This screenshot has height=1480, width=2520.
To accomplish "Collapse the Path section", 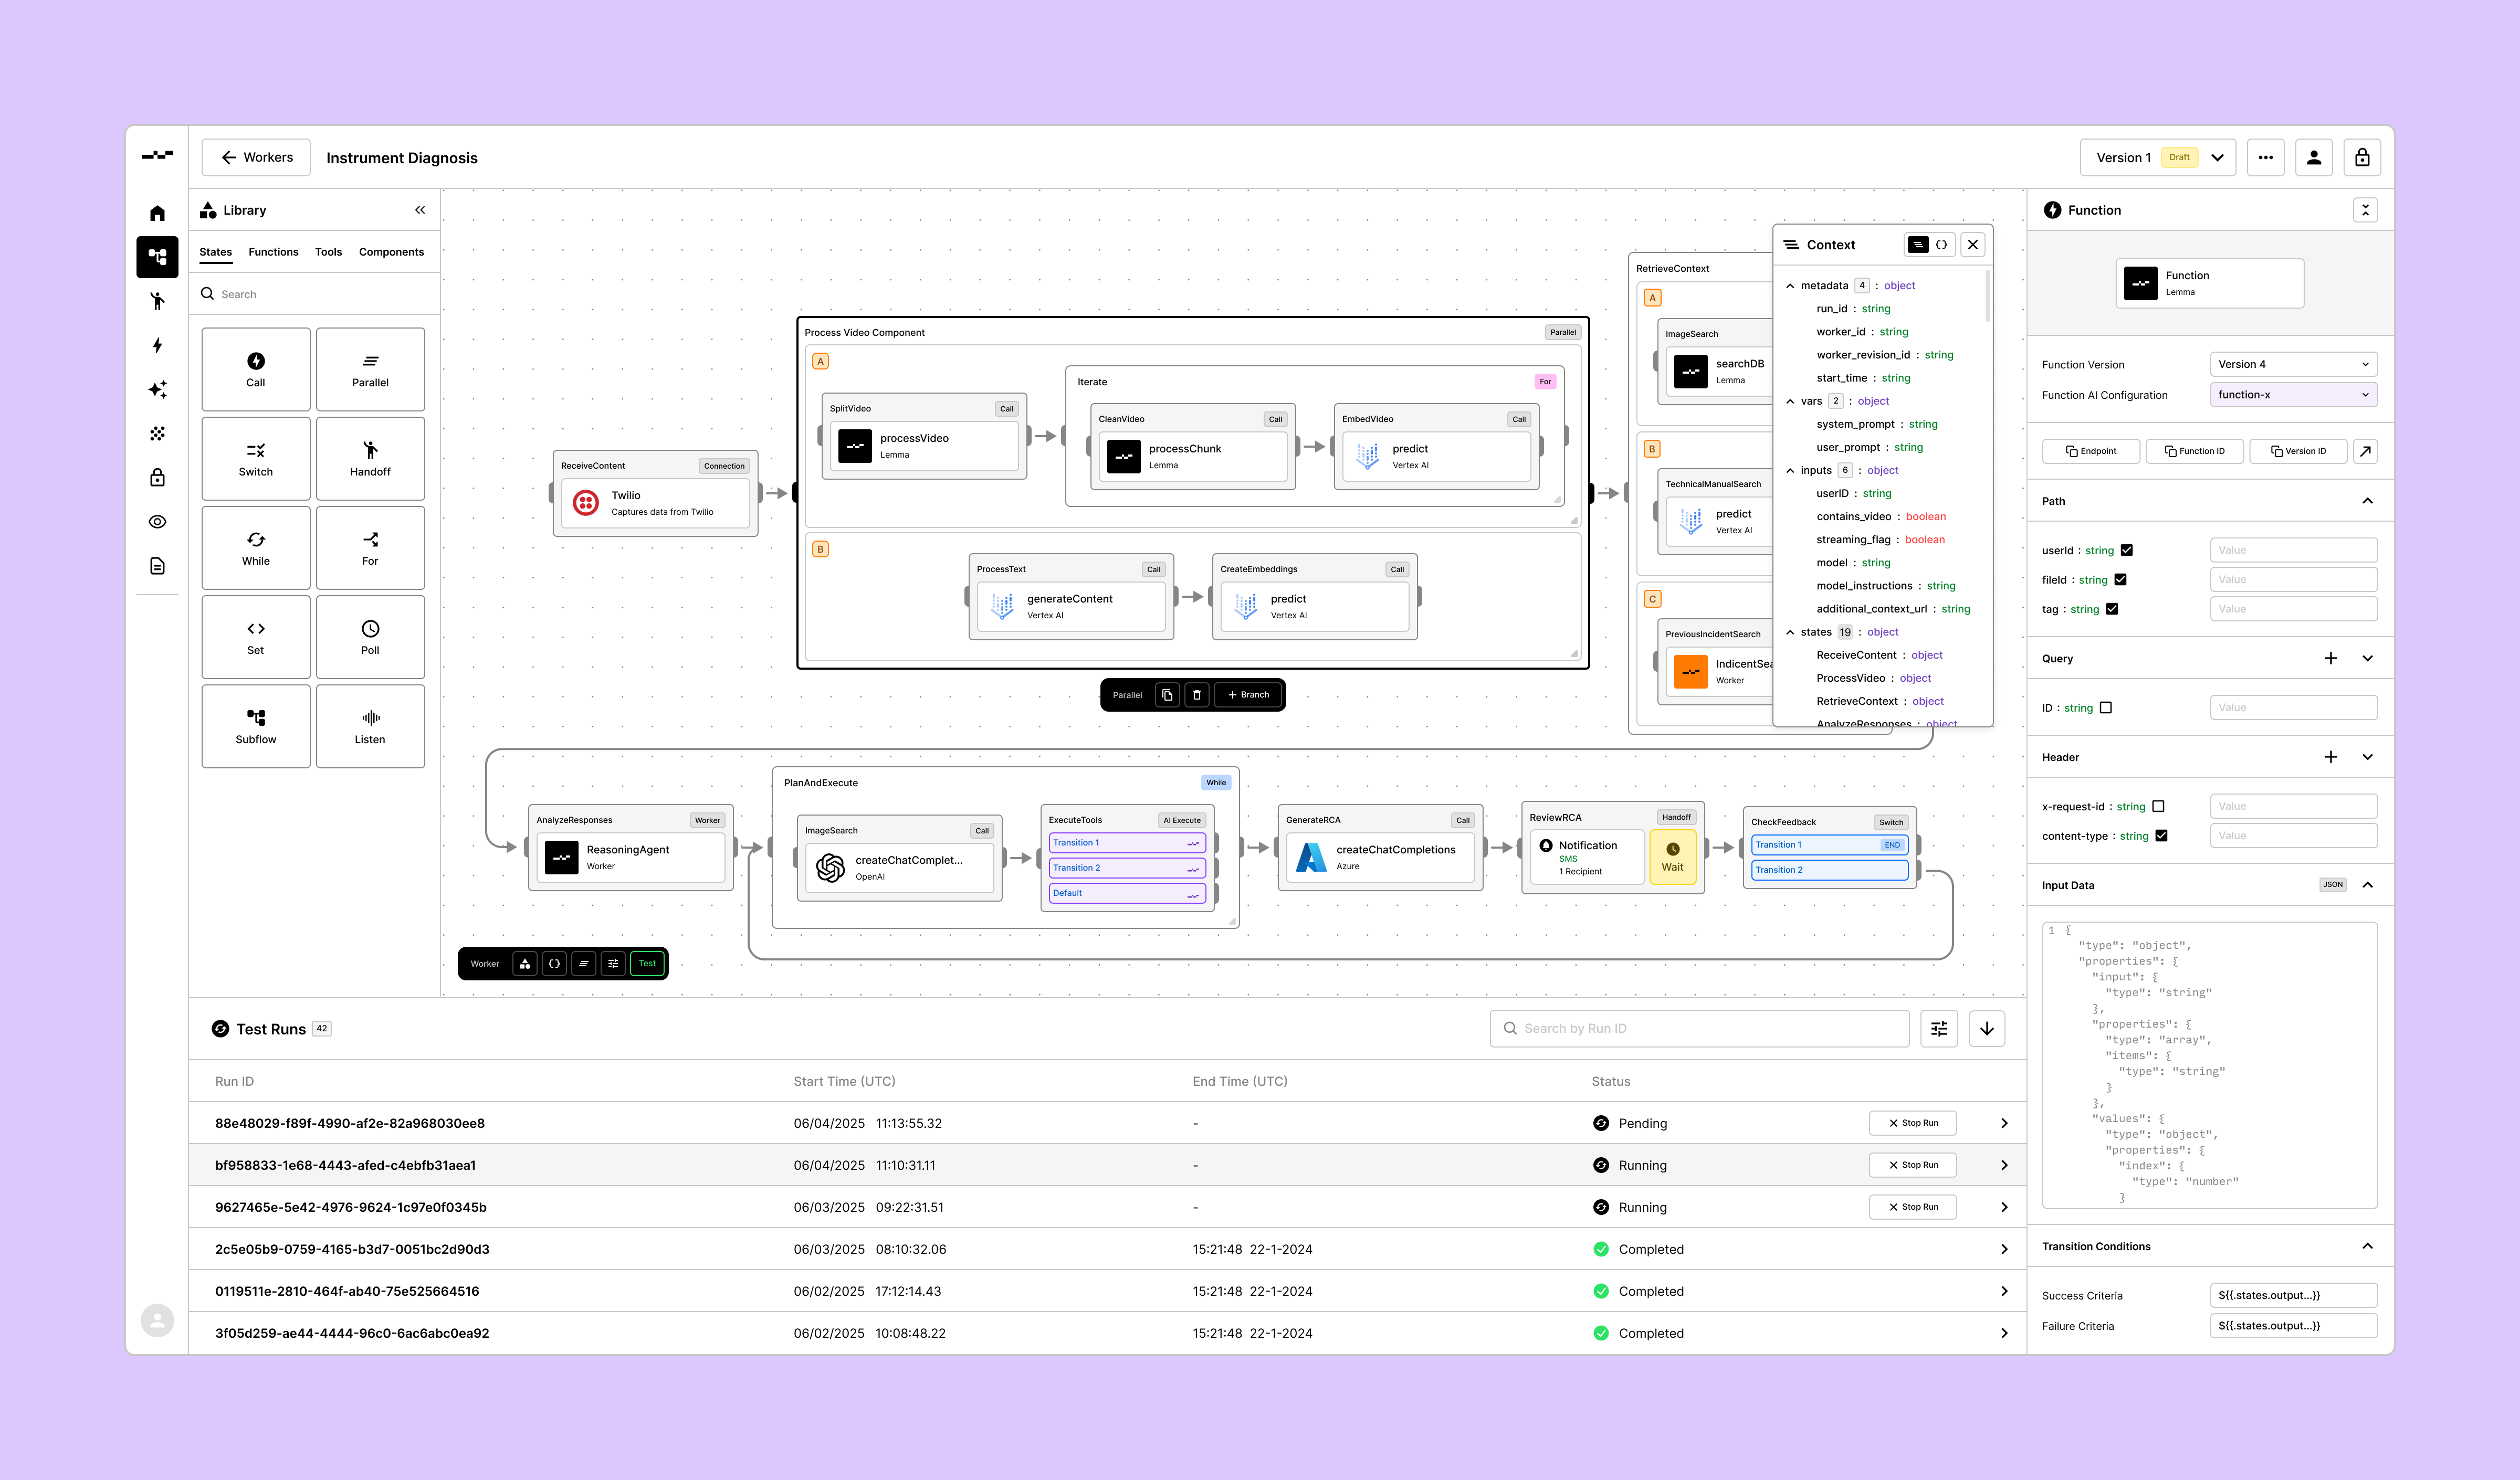I will point(2367,501).
